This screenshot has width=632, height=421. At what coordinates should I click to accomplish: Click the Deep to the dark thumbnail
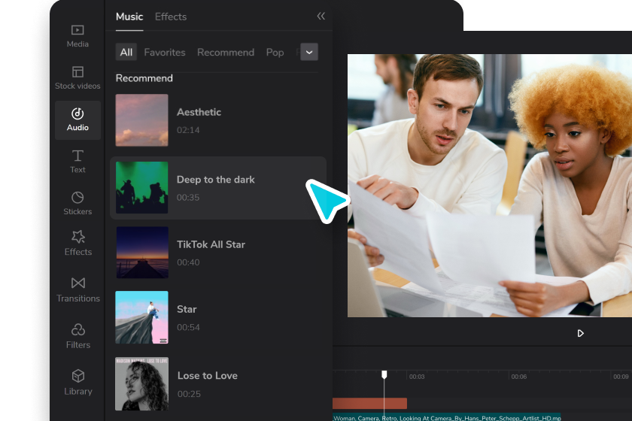[x=142, y=187]
